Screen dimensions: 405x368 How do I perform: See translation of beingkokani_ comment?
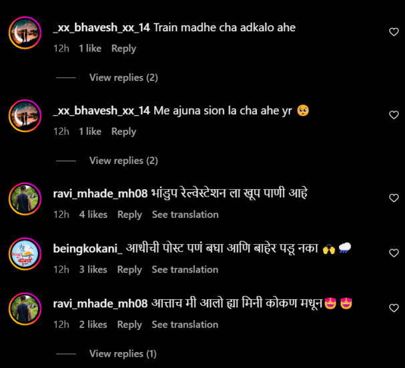tap(185, 270)
